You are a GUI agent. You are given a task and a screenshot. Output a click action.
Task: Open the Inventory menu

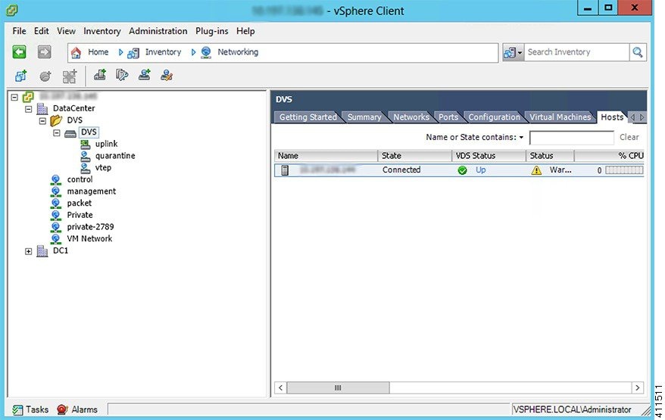(x=101, y=31)
